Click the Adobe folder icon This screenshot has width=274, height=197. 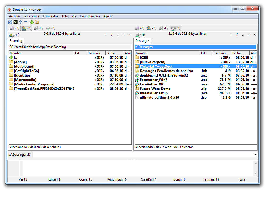coord(11,62)
